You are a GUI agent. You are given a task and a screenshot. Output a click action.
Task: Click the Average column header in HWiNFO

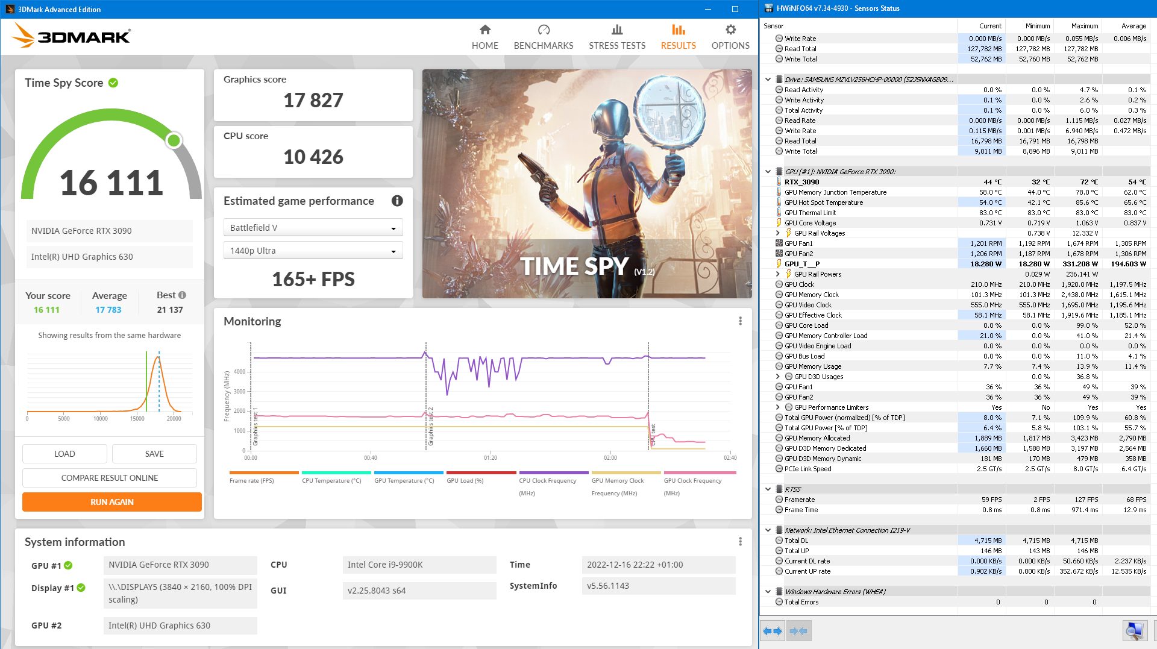(1126, 26)
